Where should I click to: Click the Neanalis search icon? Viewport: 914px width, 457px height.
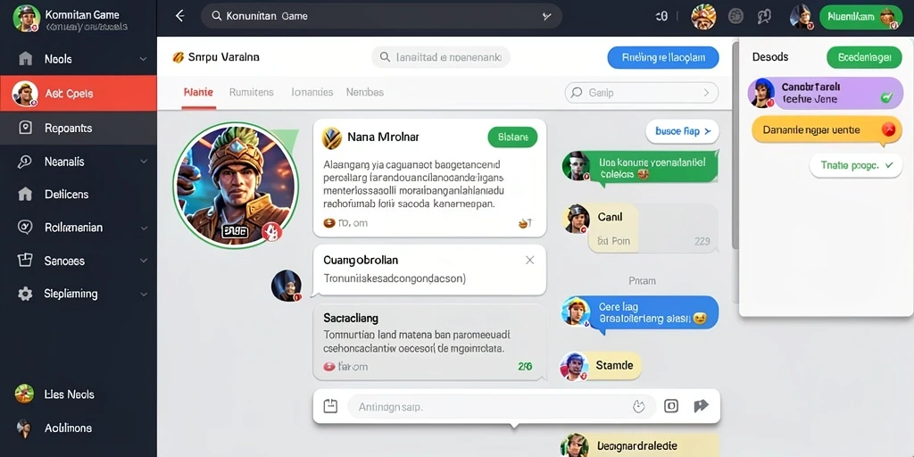click(x=24, y=162)
